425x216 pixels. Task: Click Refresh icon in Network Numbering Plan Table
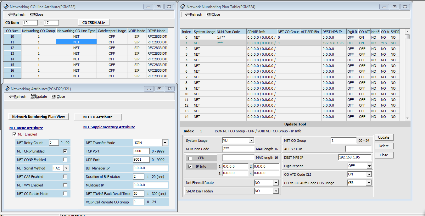(187, 14)
